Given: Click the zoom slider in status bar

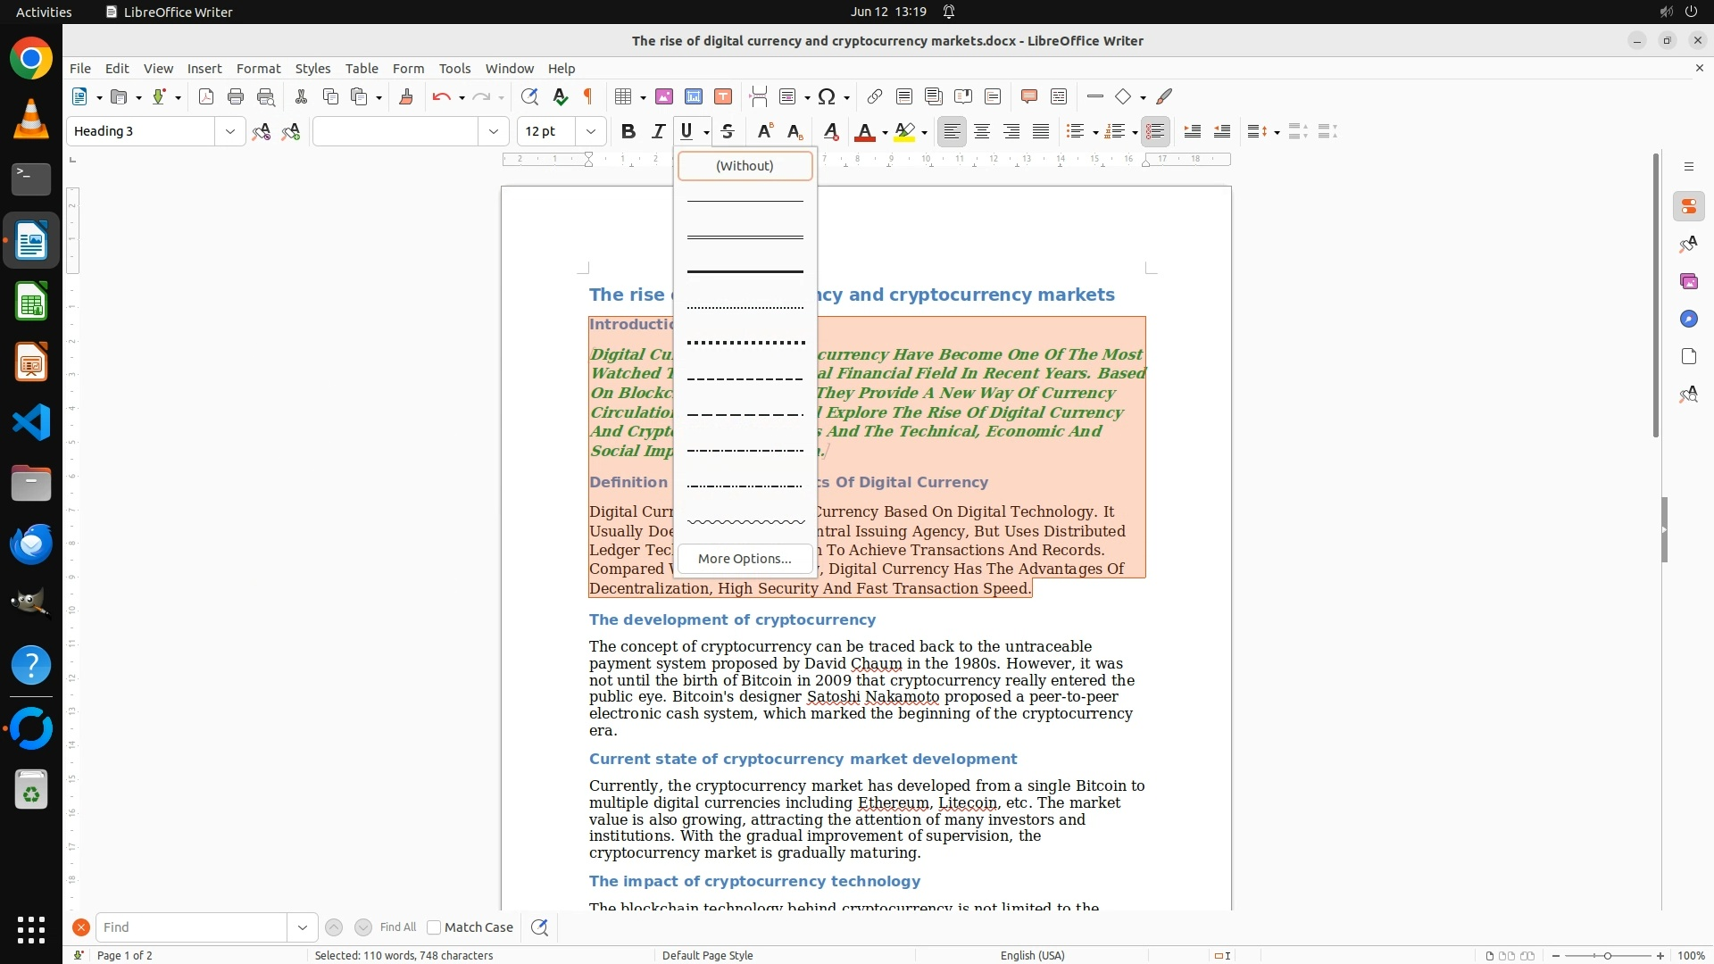Looking at the screenshot, I should coord(1608,955).
